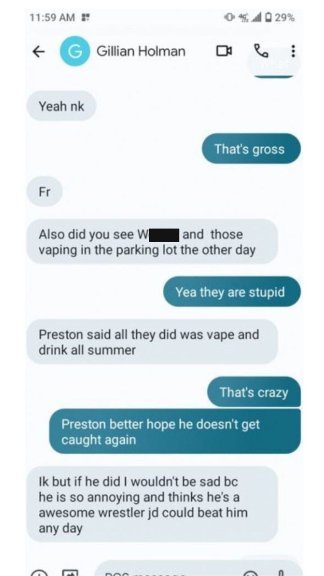Open the gallery attach icon
The image size is (324, 576).
point(70,573)
